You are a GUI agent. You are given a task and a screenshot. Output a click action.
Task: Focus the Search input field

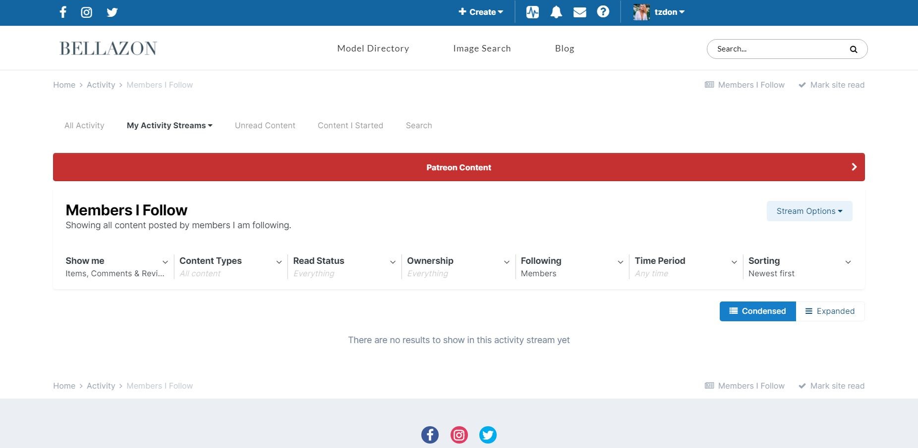[x=778, y=49]
